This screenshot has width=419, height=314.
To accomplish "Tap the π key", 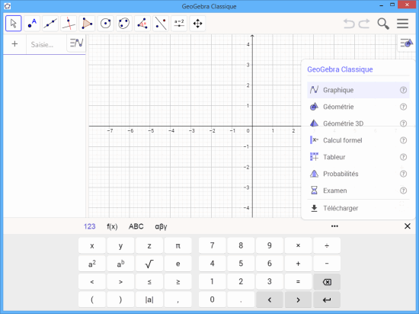I will point(178,245).
